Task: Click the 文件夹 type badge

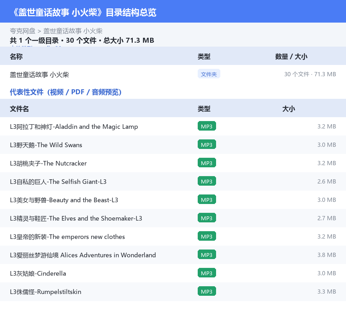Action: coord(209,74)
